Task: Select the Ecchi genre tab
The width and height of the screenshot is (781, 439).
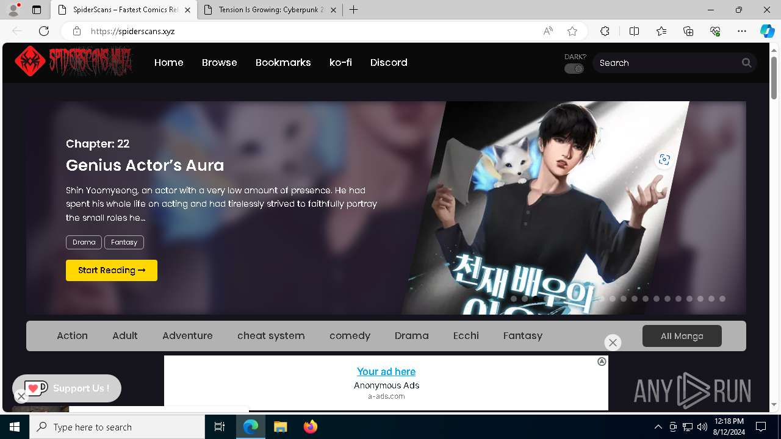Action: [466, 336]
